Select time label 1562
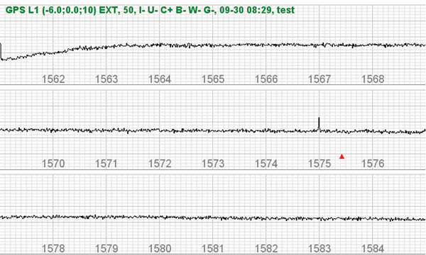Viewport: 426px width, 255px height. coord(53,79)
